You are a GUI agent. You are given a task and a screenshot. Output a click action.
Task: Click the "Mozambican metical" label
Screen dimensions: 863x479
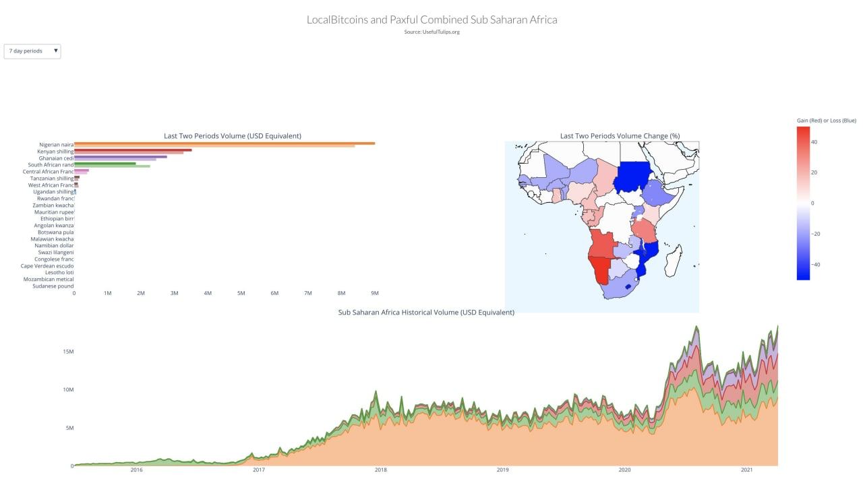coord(49,280)
